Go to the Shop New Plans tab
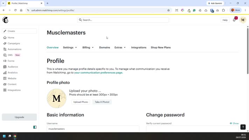The height and width of the screenshot is (140, 249). pos(161,48)
